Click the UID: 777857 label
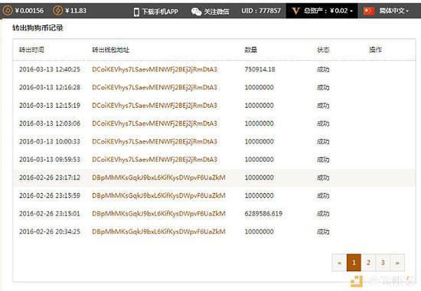Image resolution: width=421 pixels, height=291 pixels. 261,11
